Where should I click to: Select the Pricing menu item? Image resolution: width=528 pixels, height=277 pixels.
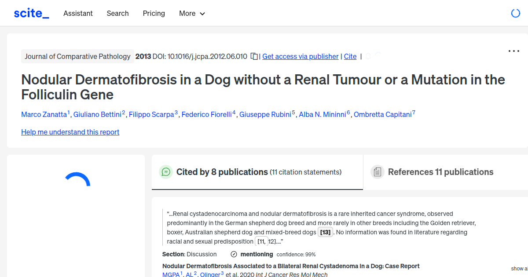(x=154, y=13)
